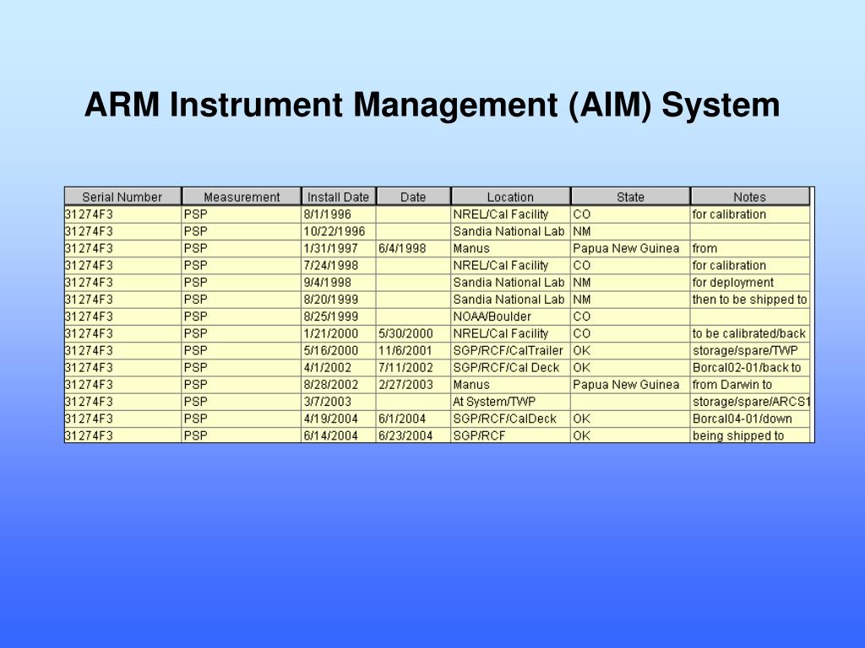Viewport: 865px width, 648px height.
Task: Select the install date 7/24/1998 cell
Action: [339, 266]
